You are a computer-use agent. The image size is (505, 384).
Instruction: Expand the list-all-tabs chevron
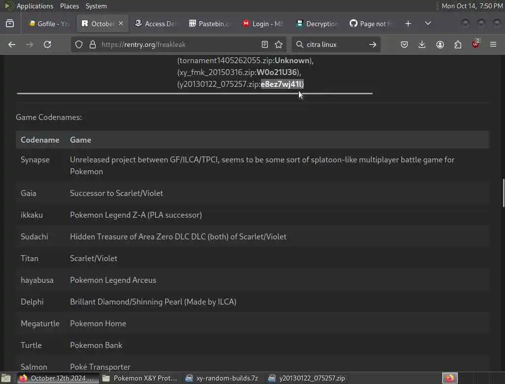click(x=428, y=24)
